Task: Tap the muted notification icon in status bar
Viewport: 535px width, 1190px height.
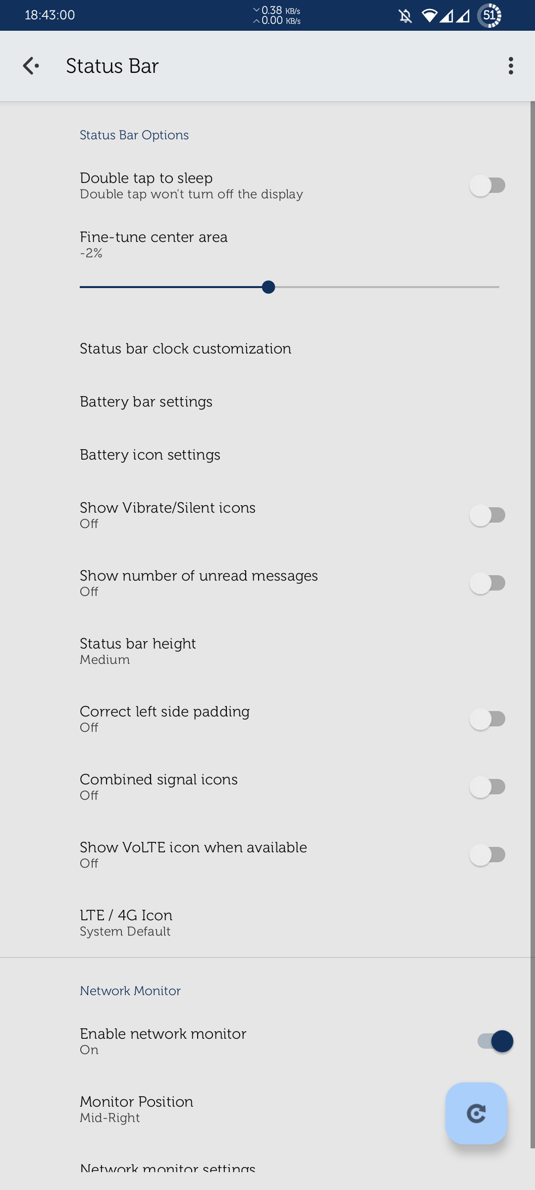Action: 404,15
